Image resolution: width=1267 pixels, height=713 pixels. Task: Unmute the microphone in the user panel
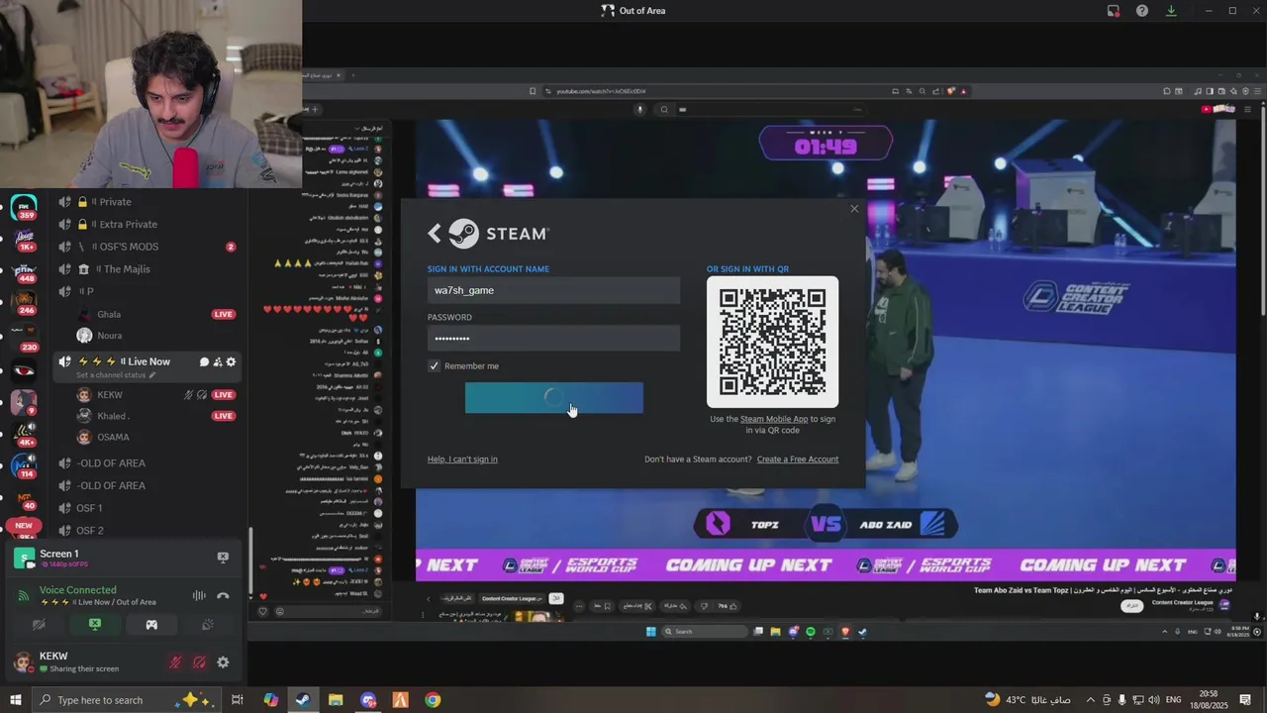coord(175,662)
